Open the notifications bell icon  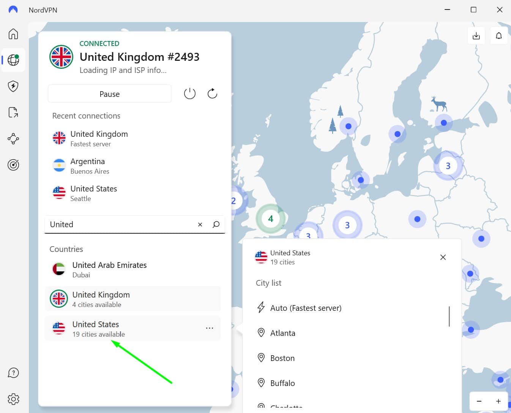499,36
